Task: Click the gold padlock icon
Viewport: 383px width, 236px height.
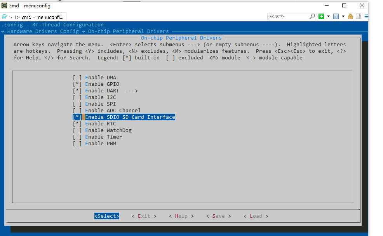Action: [350, 16]
